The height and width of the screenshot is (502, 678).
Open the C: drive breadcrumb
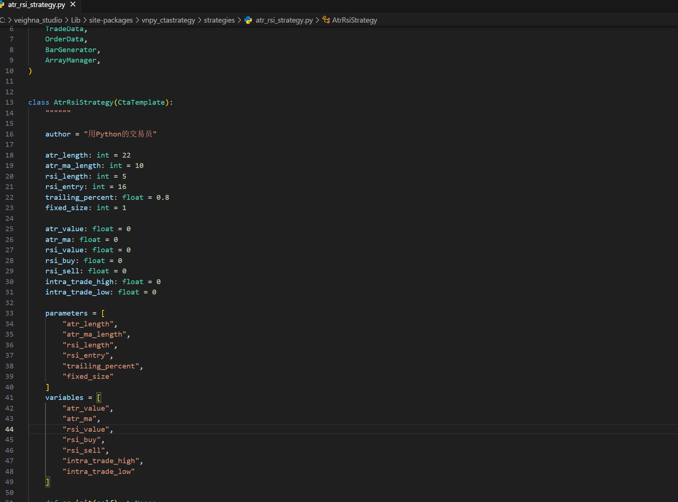tap(2, 20)
